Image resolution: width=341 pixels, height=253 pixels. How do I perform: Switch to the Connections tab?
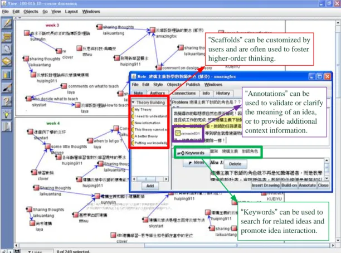click(x=184, y=93)
